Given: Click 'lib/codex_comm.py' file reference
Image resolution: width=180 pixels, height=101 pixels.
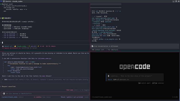Looking at the screenshot, I should pos(44,58).
